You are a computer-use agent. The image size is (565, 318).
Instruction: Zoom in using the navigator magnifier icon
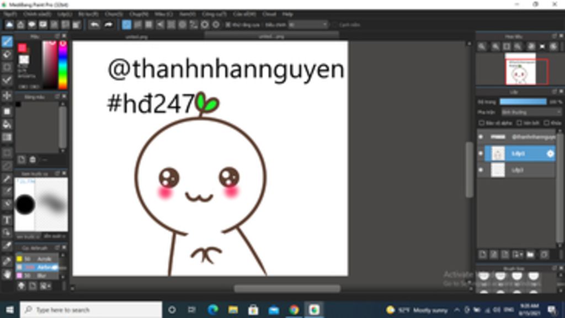[x=482, y=46]
